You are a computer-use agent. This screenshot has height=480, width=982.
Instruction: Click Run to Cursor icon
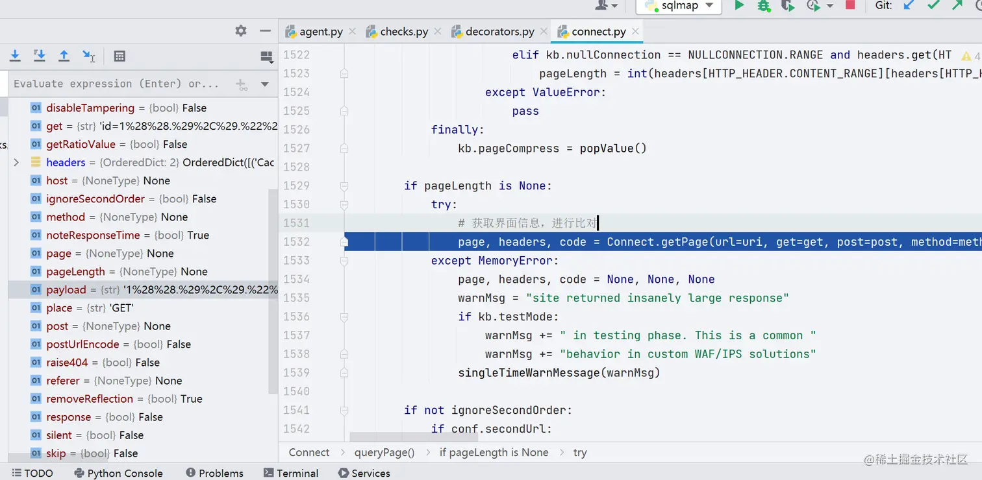[89, 56]
